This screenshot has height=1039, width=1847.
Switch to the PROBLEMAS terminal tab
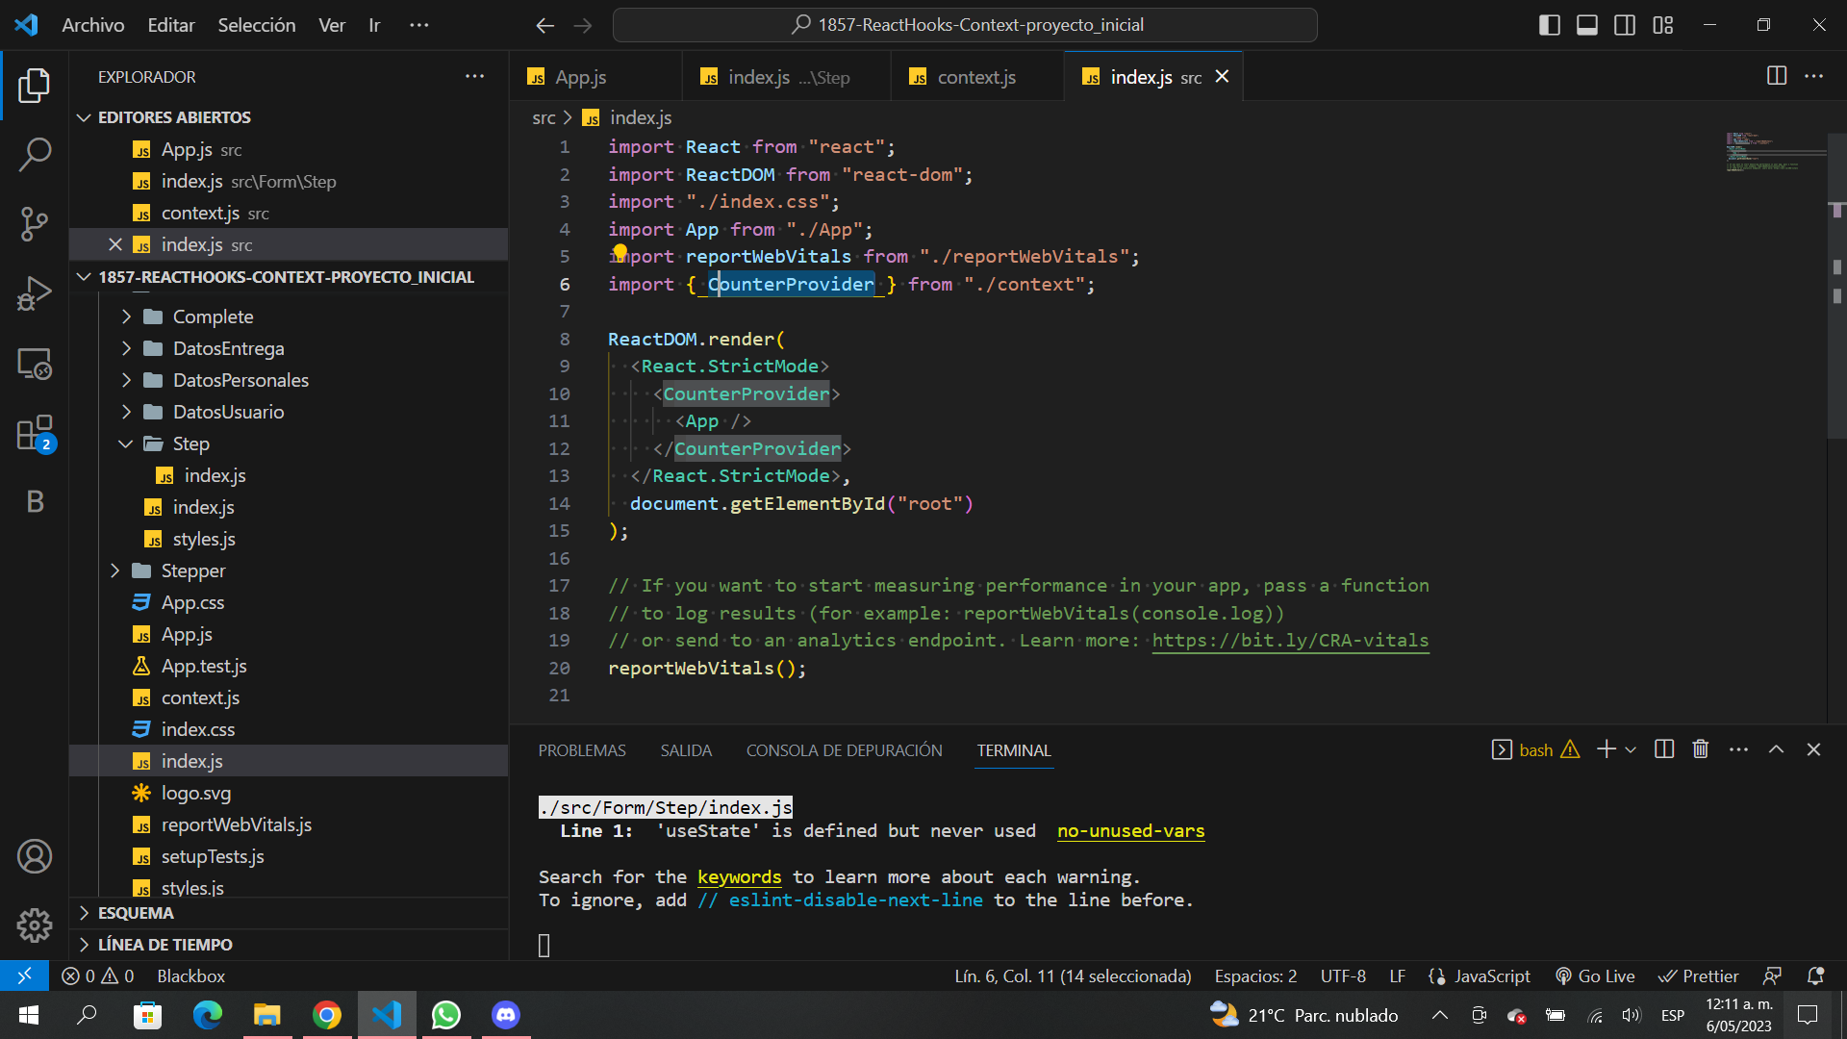pyautogui.click(x=582, y=749)
